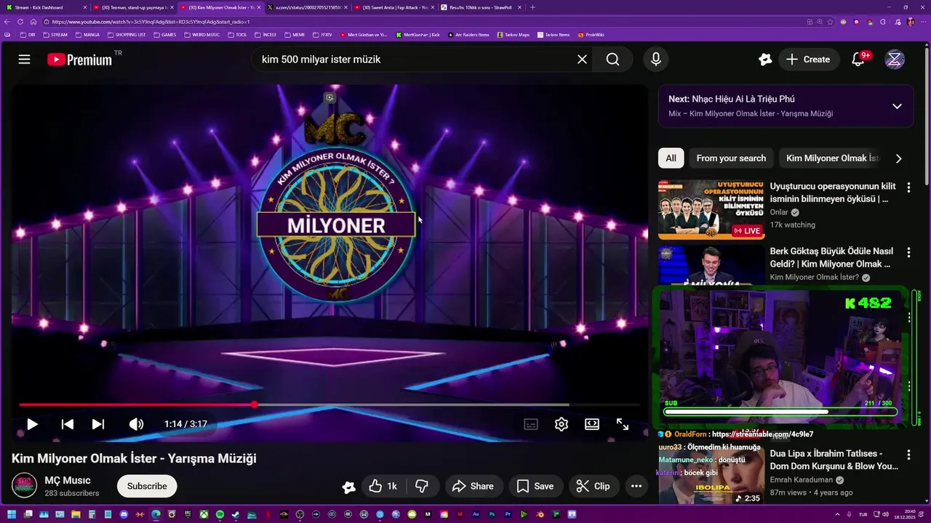Open options for Uyuşturucu operasyonunun video

click(x=908, y=187)
